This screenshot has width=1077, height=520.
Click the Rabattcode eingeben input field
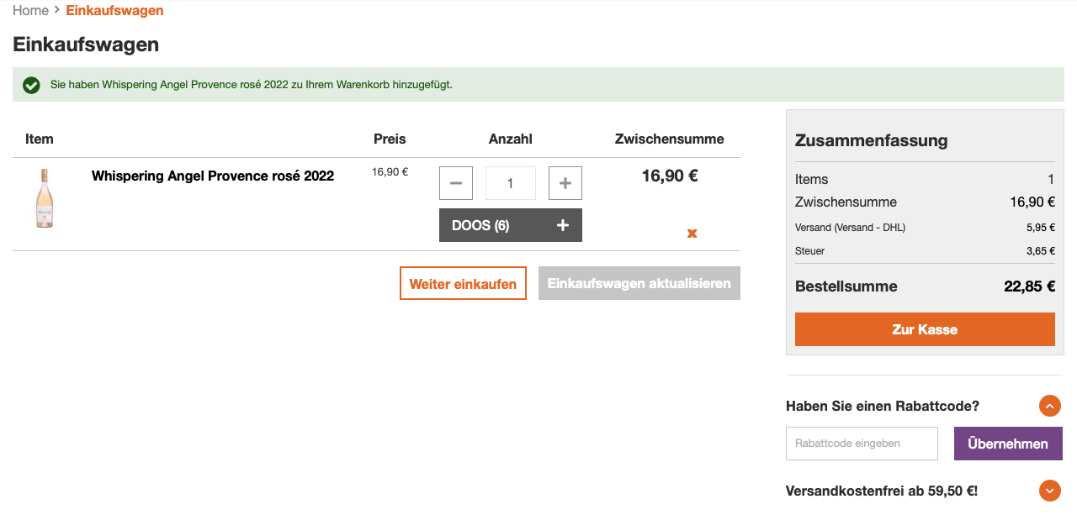(x=861, y=443)
